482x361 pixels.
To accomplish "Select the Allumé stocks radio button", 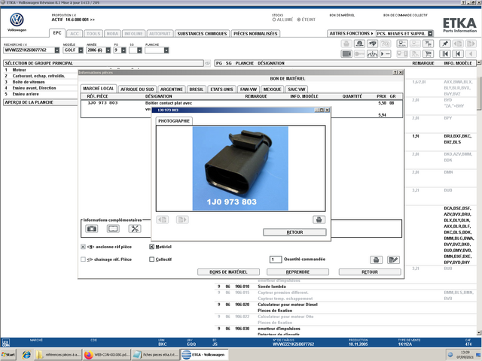I will (x=274, y=20).
